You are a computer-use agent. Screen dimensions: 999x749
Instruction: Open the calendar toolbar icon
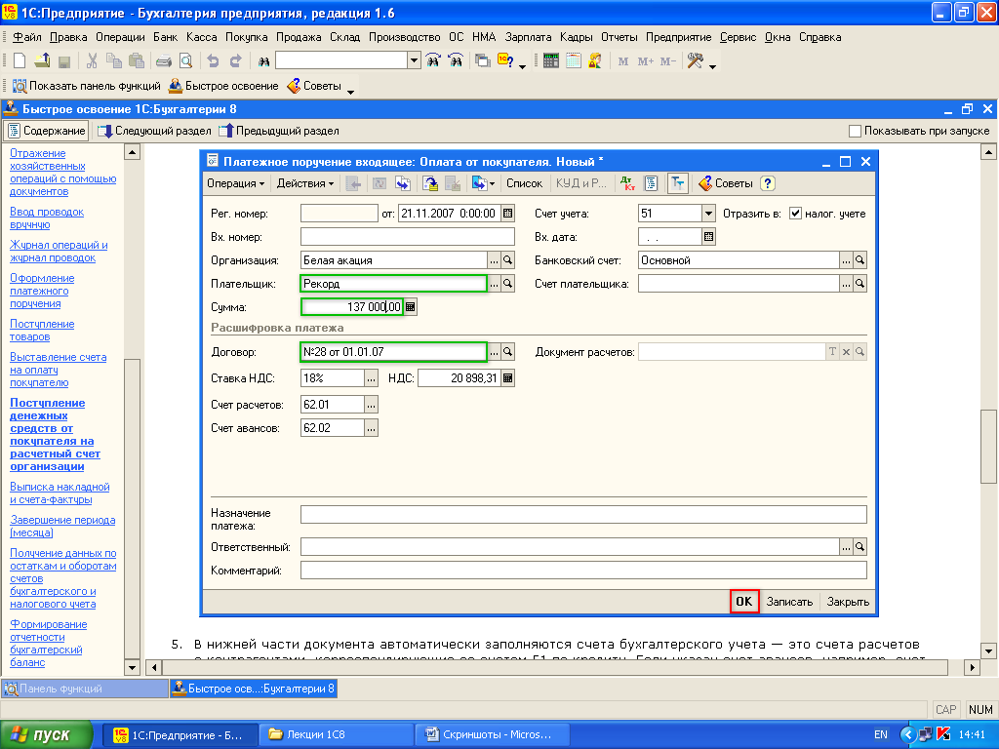click(574, 61)
